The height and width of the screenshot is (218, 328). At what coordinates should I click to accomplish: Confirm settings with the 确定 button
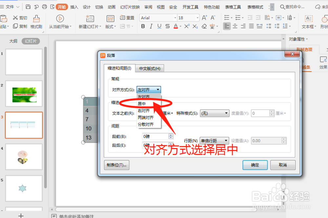click(255, 165)
